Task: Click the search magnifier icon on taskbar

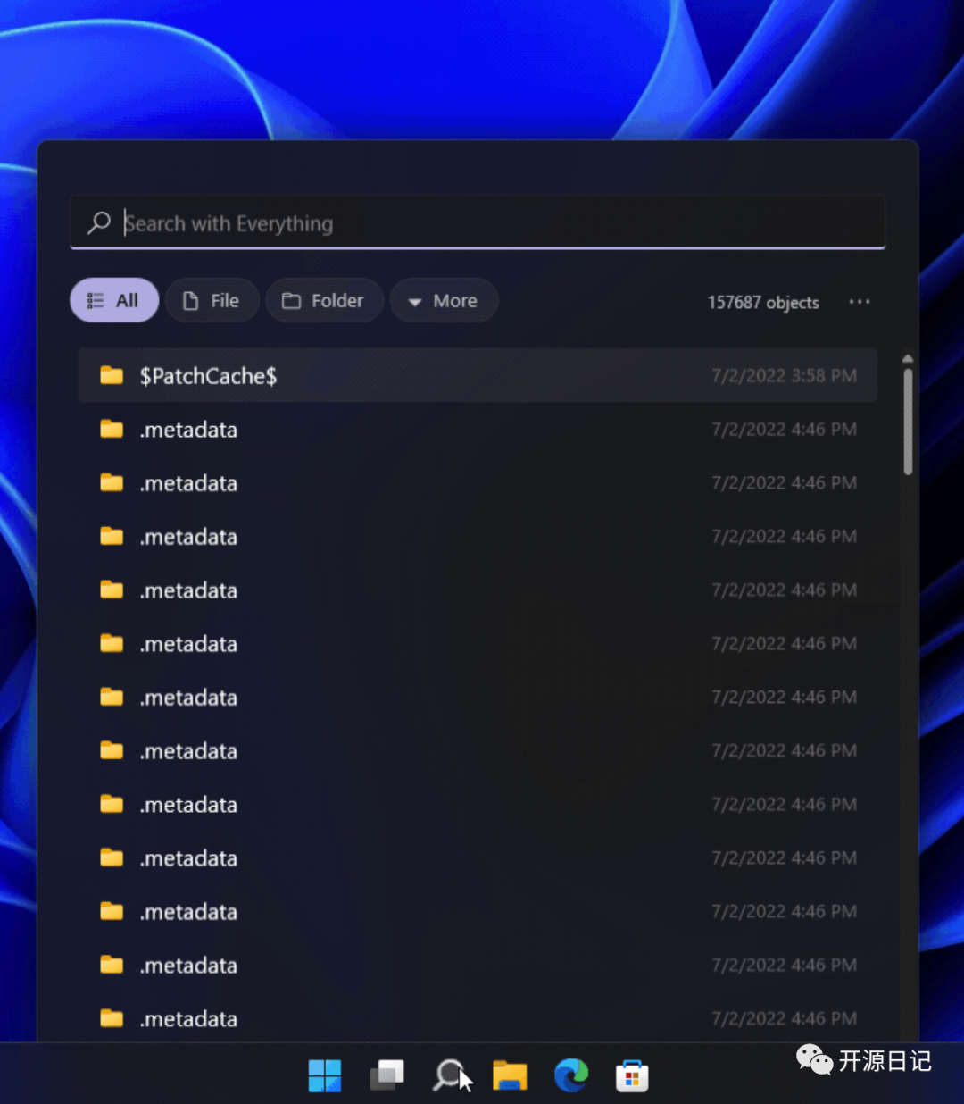Action: [x=449, y=1075]
